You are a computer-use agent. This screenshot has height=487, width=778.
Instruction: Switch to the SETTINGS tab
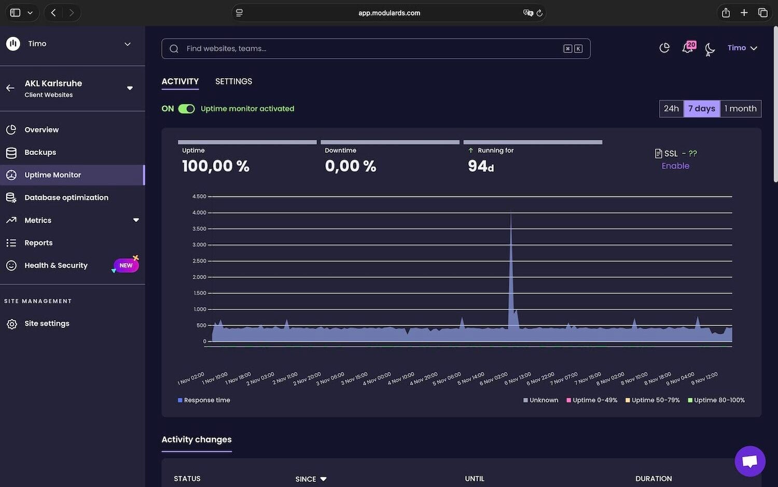click(x=233, y=81)
